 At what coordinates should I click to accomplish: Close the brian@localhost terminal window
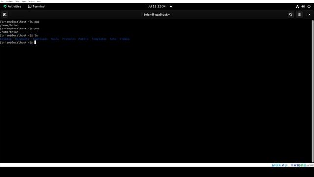309,14
